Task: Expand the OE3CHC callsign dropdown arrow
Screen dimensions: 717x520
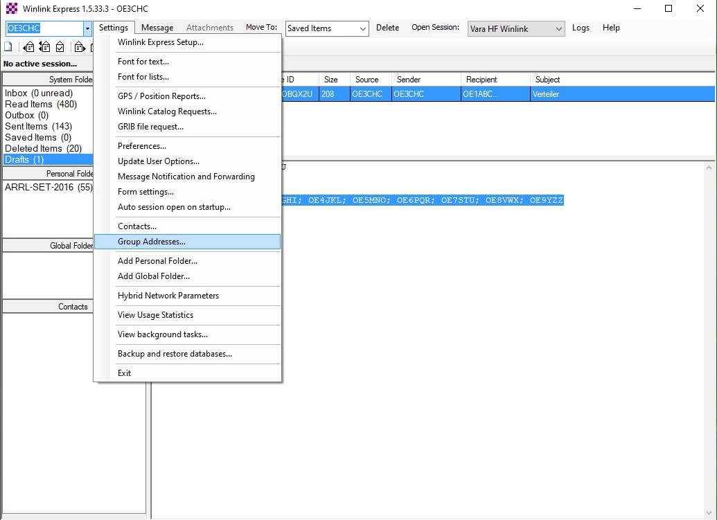Action: (87, 28)
